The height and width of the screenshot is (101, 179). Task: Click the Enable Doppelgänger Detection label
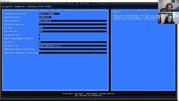tap(19, 38)
